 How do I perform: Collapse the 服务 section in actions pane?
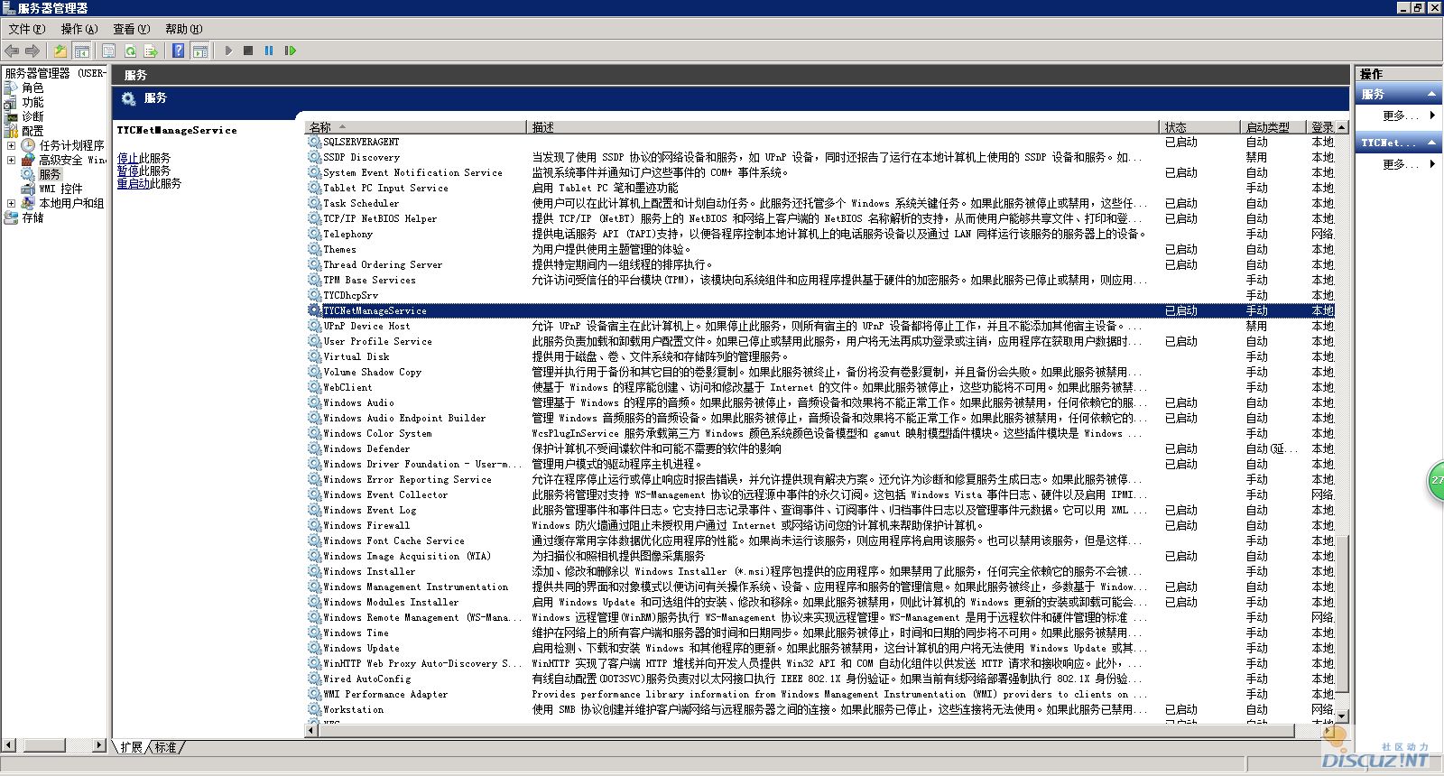tap(1431, 94)
